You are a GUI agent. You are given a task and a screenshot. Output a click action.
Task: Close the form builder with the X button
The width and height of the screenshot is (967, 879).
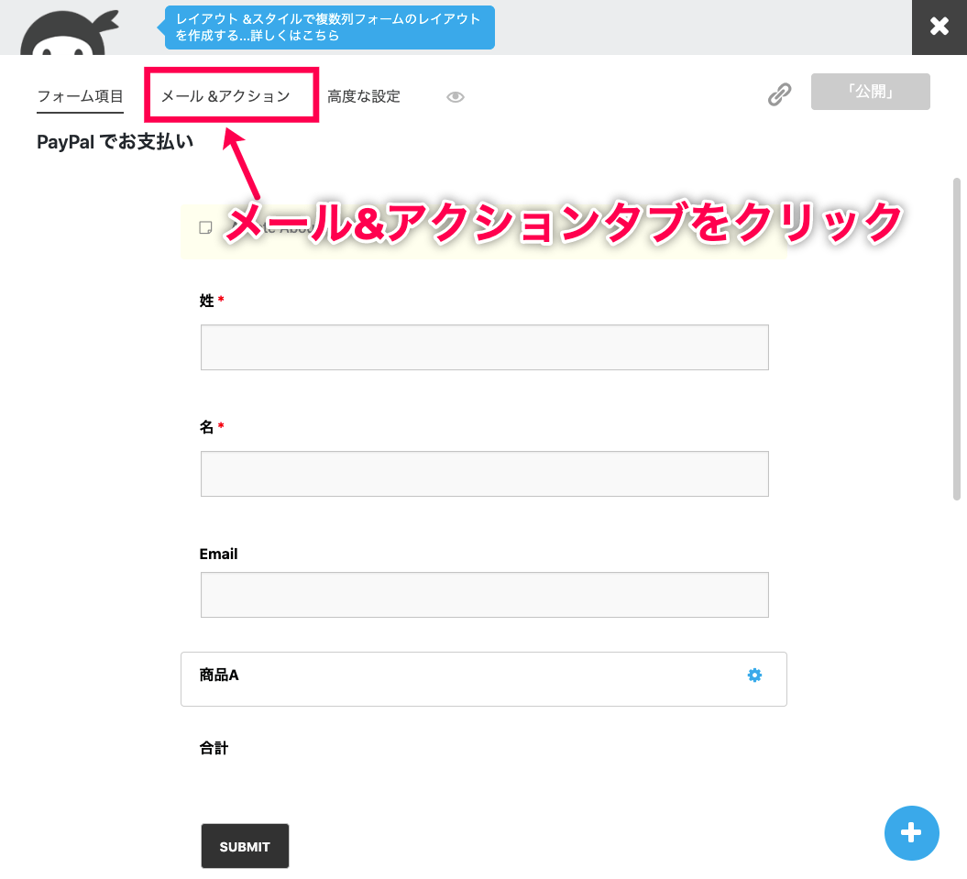[x=940, y=27]
